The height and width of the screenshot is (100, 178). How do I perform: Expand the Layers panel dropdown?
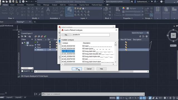pyautogui.click(x=84, y=18)
